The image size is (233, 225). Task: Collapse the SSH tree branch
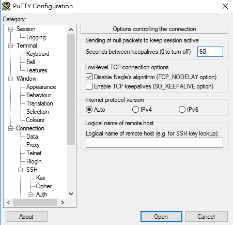coord(20,170)
